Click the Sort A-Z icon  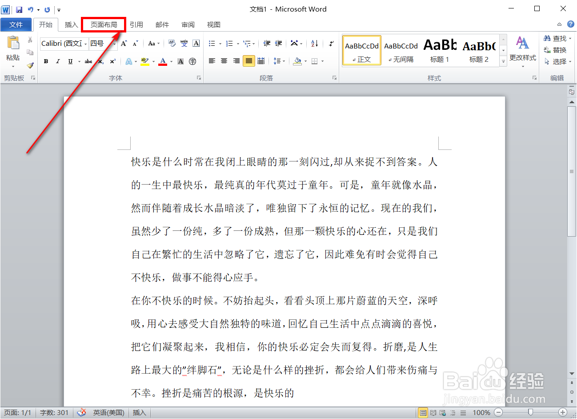click(315, 43)
